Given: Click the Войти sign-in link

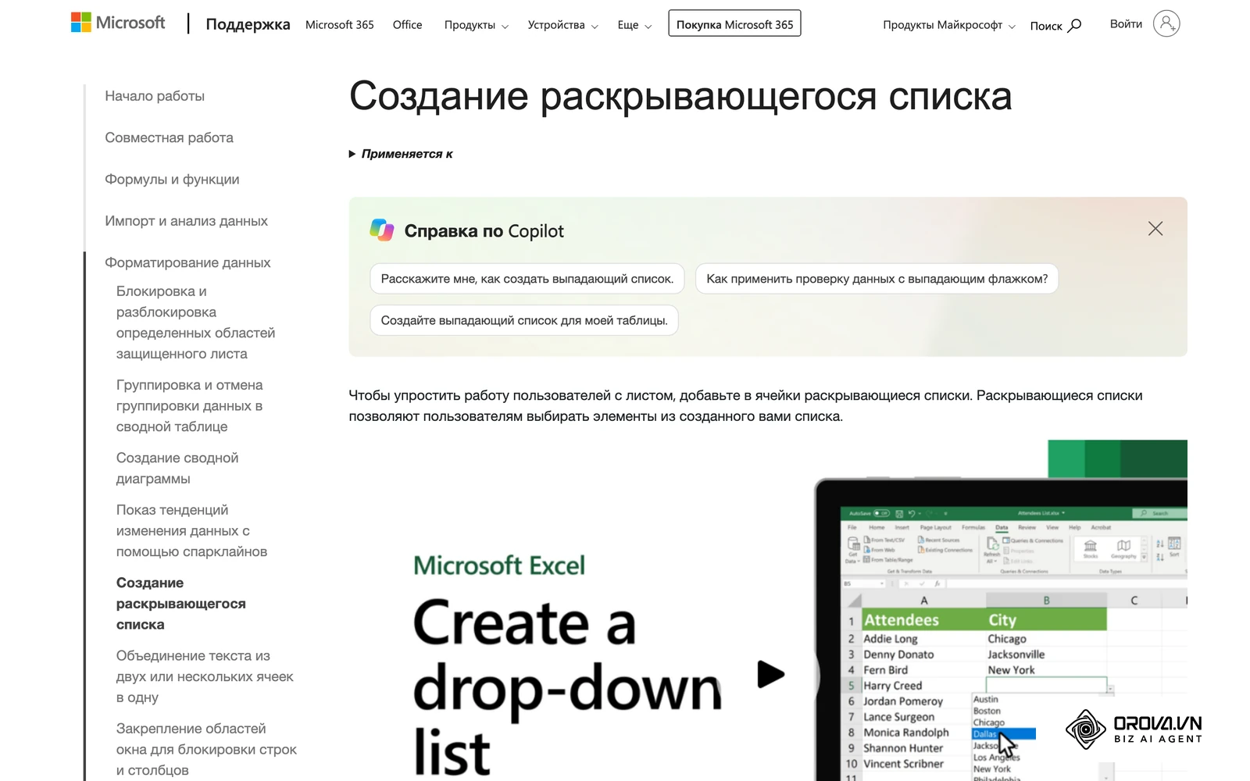Looking at the screenshot, I should click(1126, 24).
